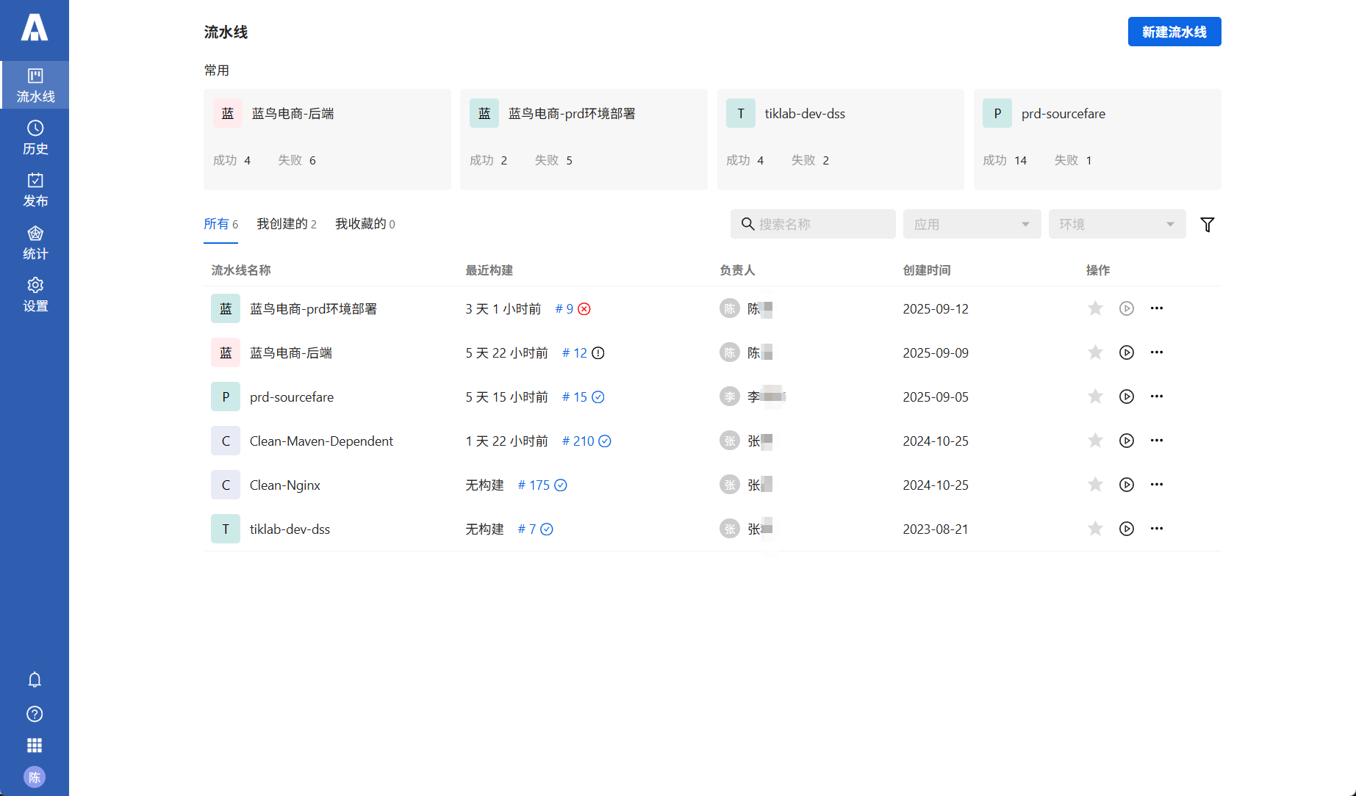
Task: Favorite the tiklab-dev-dss pipeline
Action: [1095, 528]
